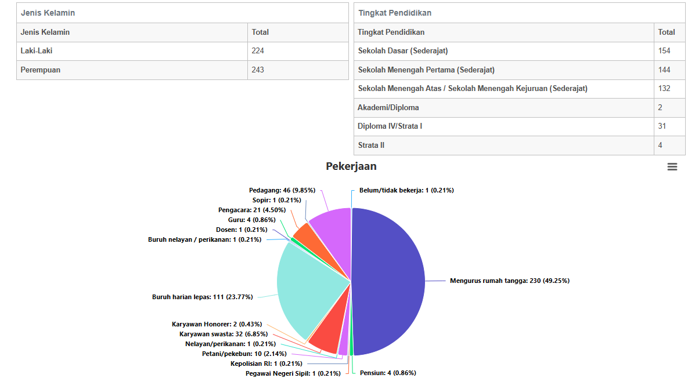This screenshot has width=695, height=378.
Task: Click the Sekolah Dasar (Sederajat) row
Action: [x=520, y=51]
